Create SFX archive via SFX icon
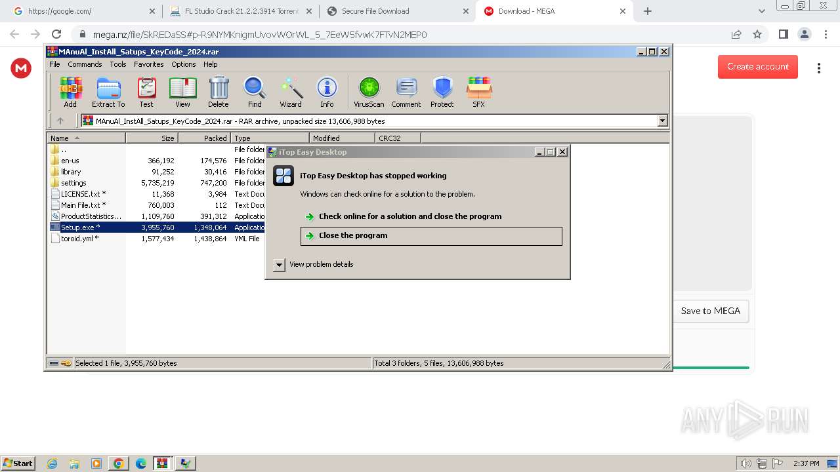The width and height of the screenshot is (840, 472). click(x=479, y=92)
